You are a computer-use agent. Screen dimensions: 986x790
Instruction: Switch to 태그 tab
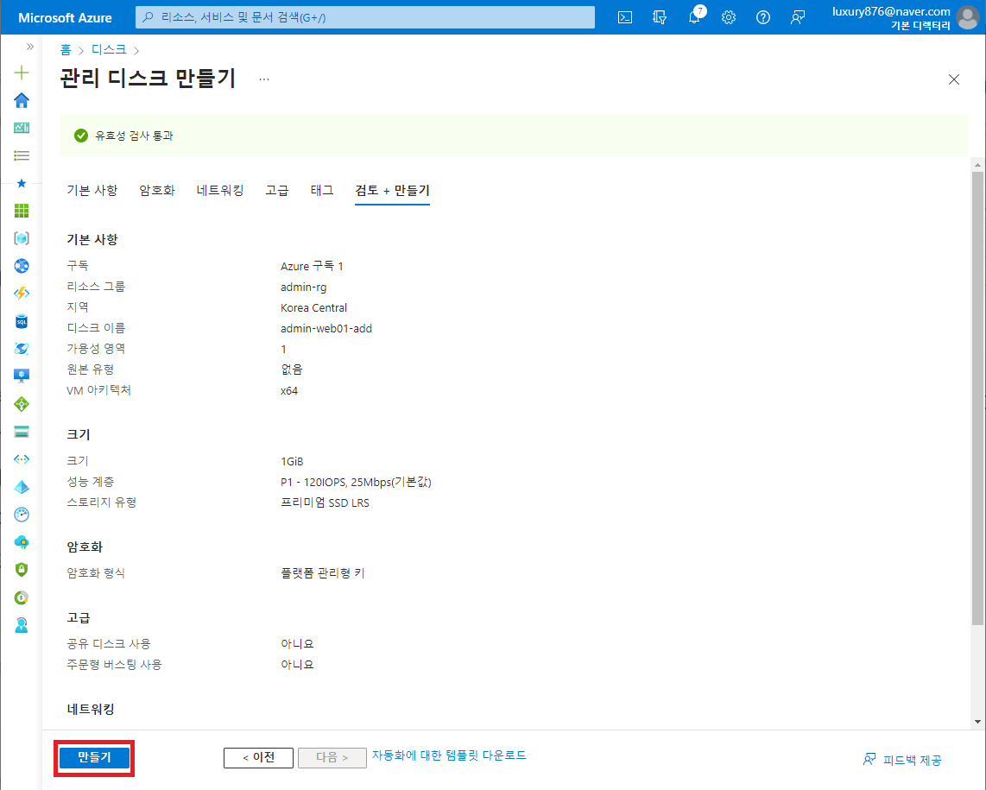point(322,191)
